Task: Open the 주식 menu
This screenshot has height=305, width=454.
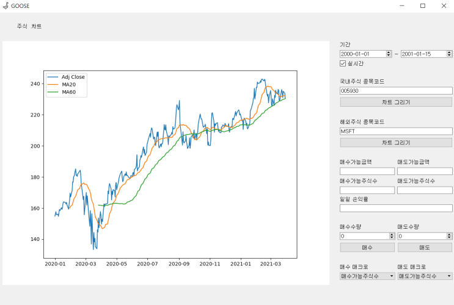Action: (x=22, y=26)
